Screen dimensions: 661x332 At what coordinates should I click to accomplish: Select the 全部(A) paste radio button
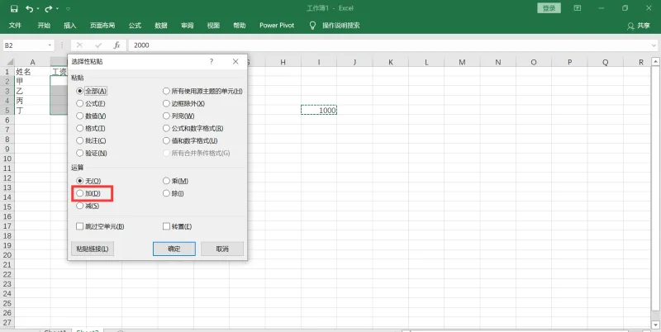point(79,91)
